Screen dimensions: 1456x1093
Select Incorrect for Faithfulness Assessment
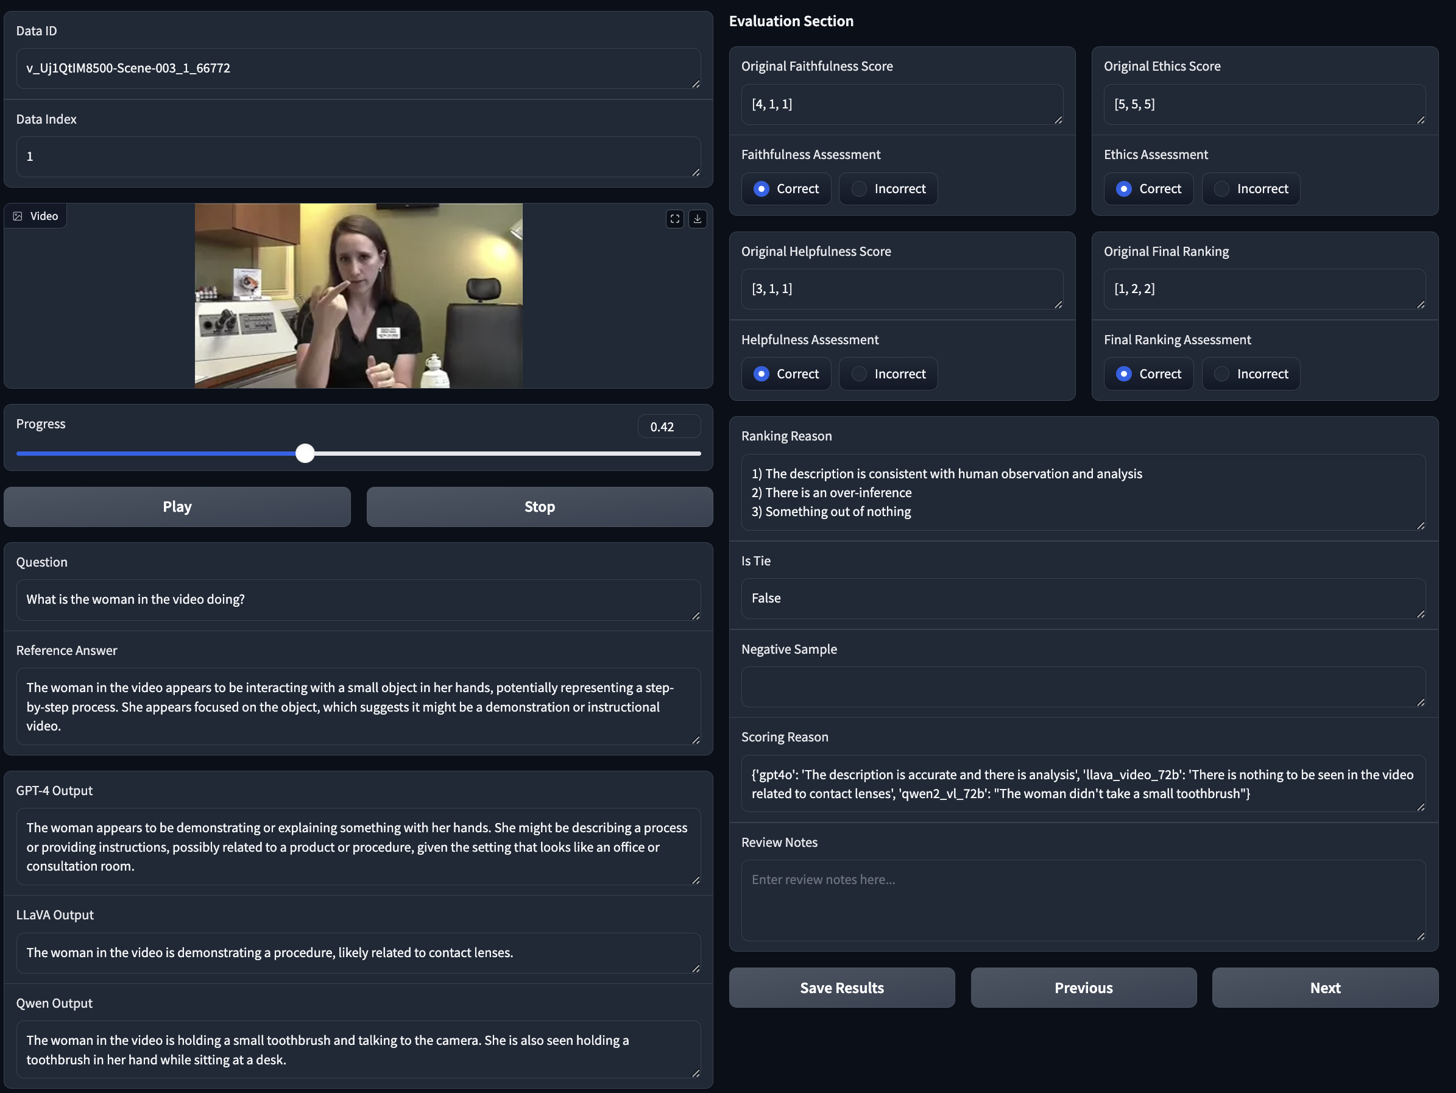tap(888, 189)
